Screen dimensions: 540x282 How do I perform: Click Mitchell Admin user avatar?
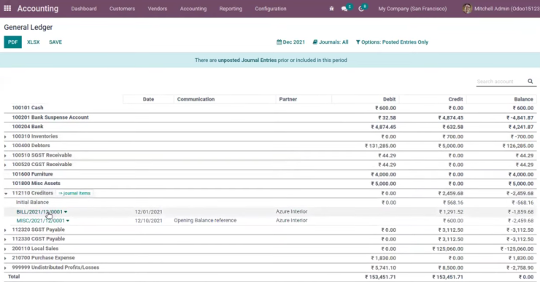click(467, 9)
